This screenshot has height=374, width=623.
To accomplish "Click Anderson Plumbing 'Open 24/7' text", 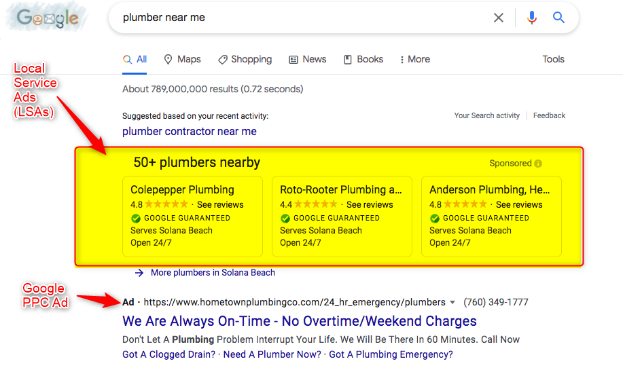I will [x=450, y=243].
